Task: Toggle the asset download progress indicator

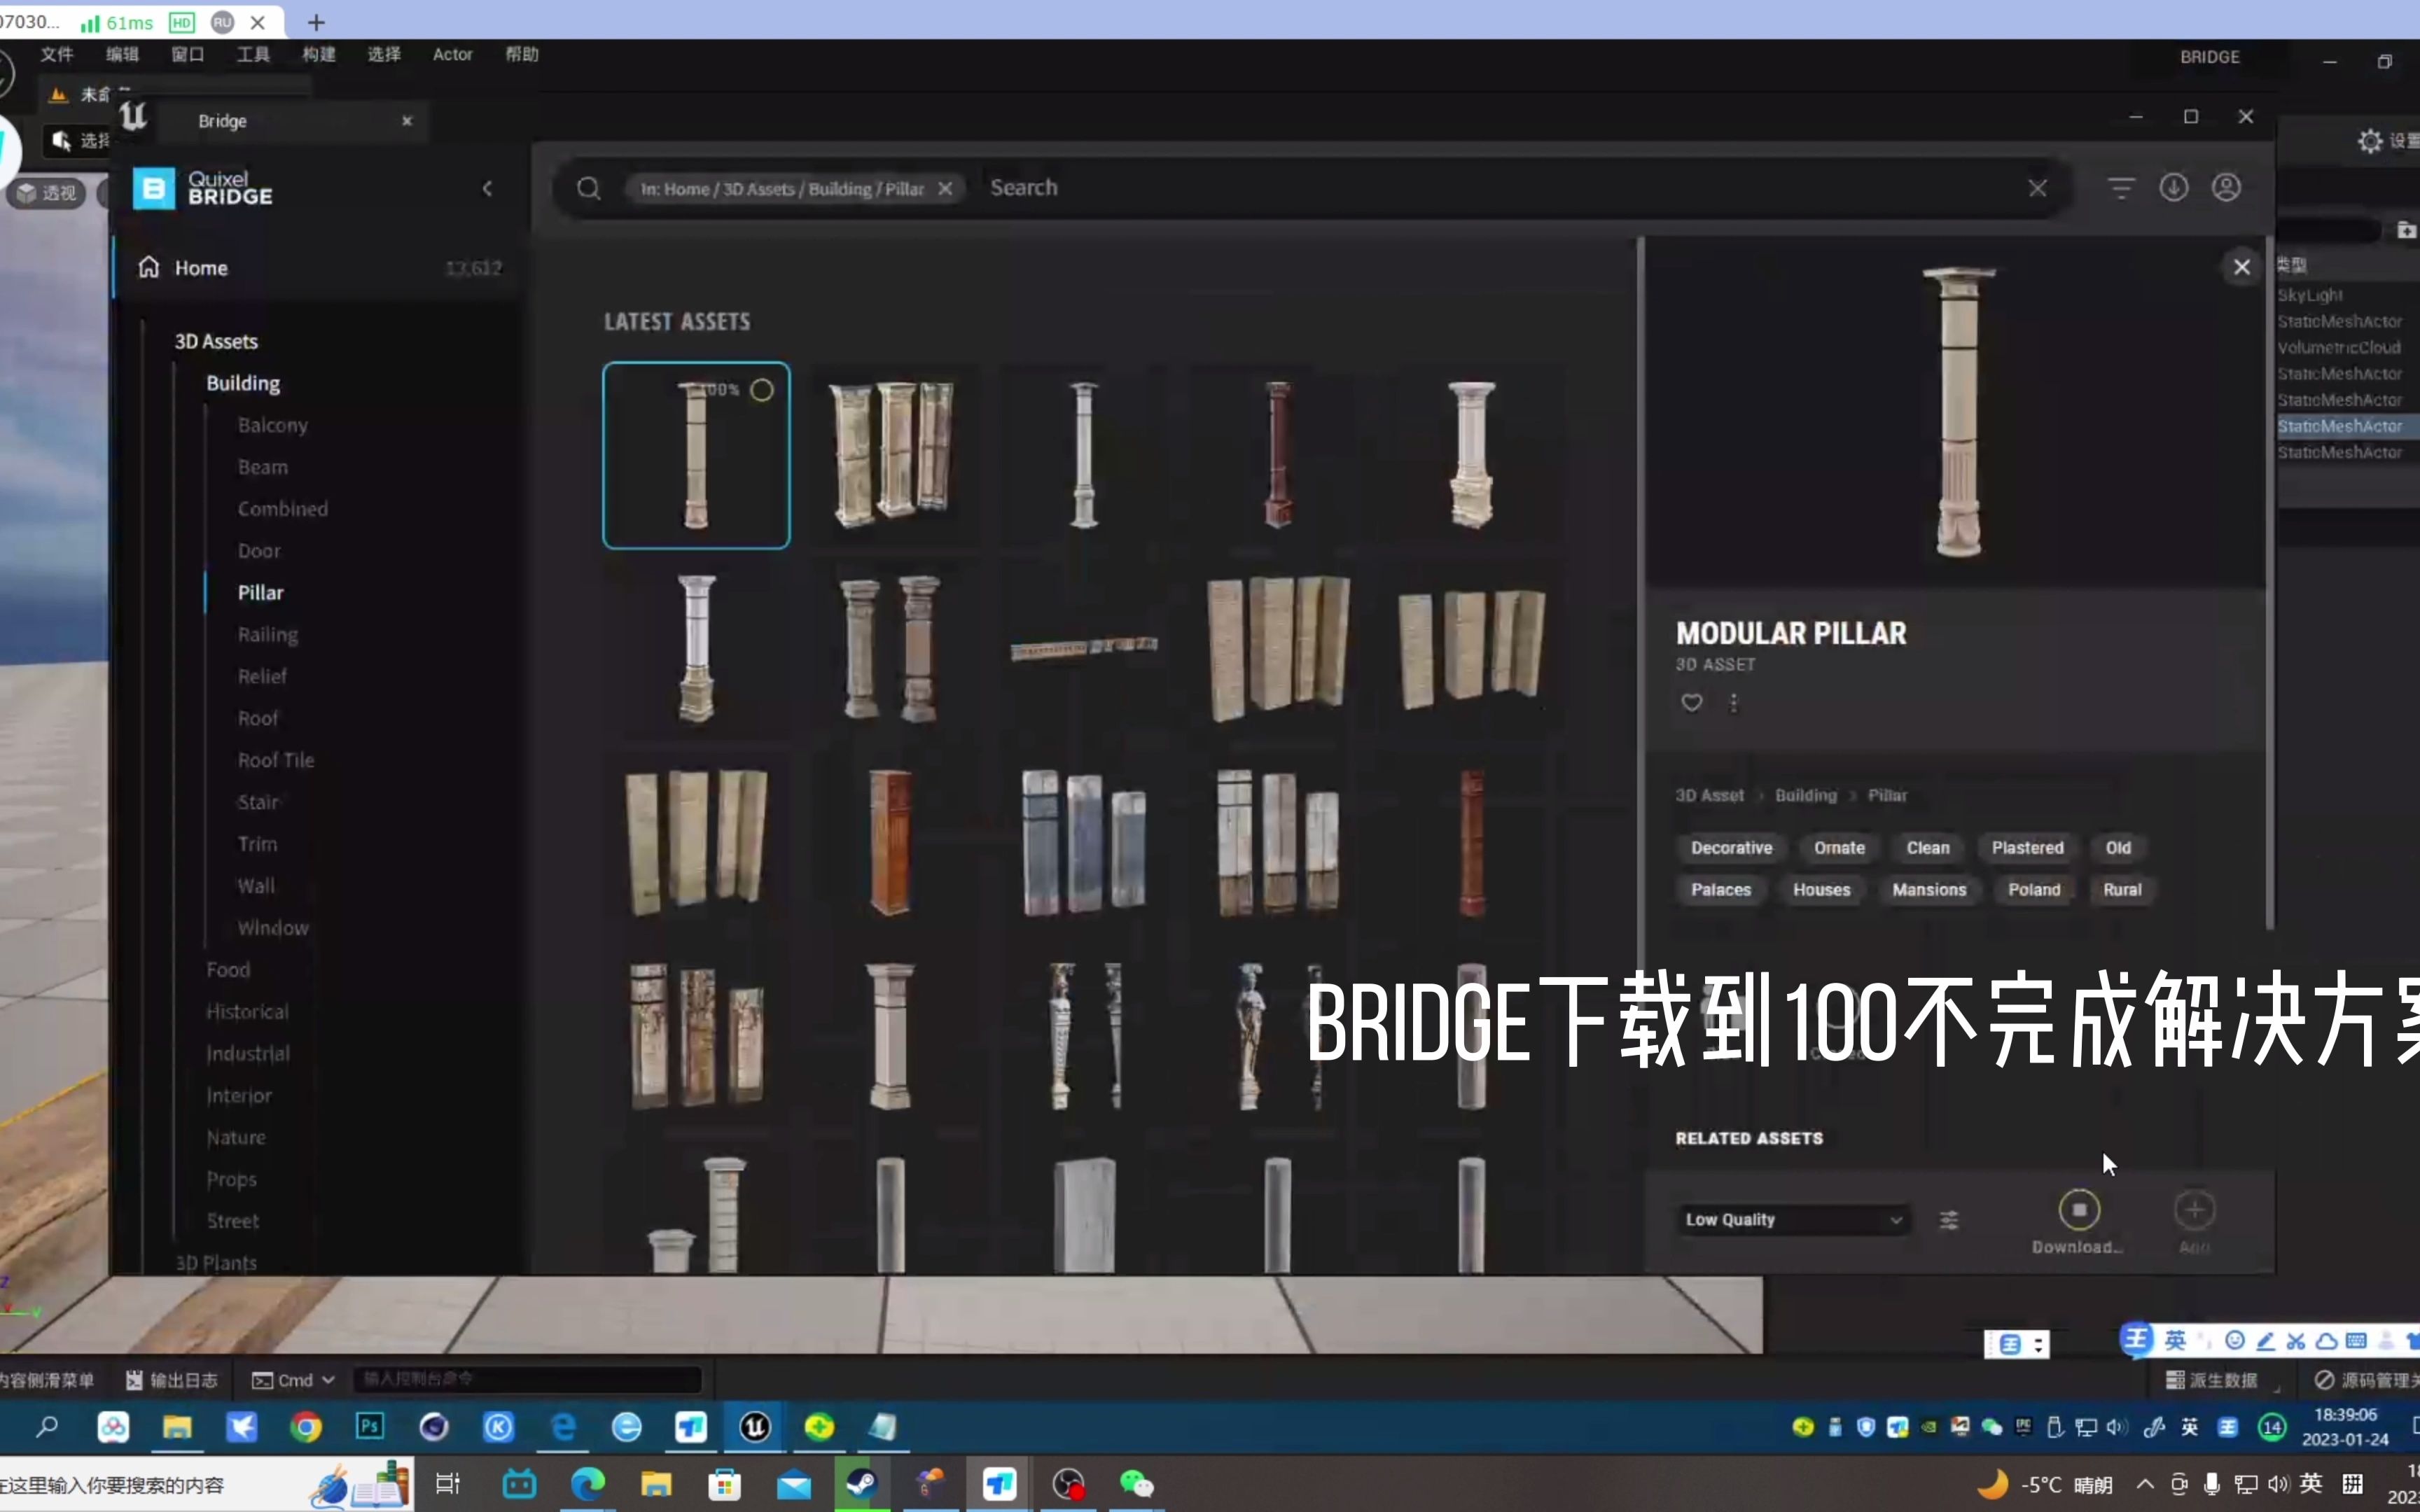Action: coord(2077,1209)
